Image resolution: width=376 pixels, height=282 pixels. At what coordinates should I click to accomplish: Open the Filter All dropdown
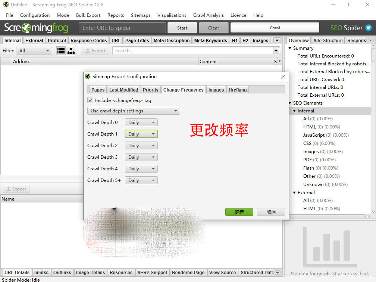click(x=34, y=51)
